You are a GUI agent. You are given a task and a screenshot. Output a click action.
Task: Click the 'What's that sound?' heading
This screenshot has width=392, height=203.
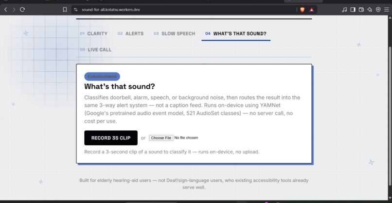point(120,86)
